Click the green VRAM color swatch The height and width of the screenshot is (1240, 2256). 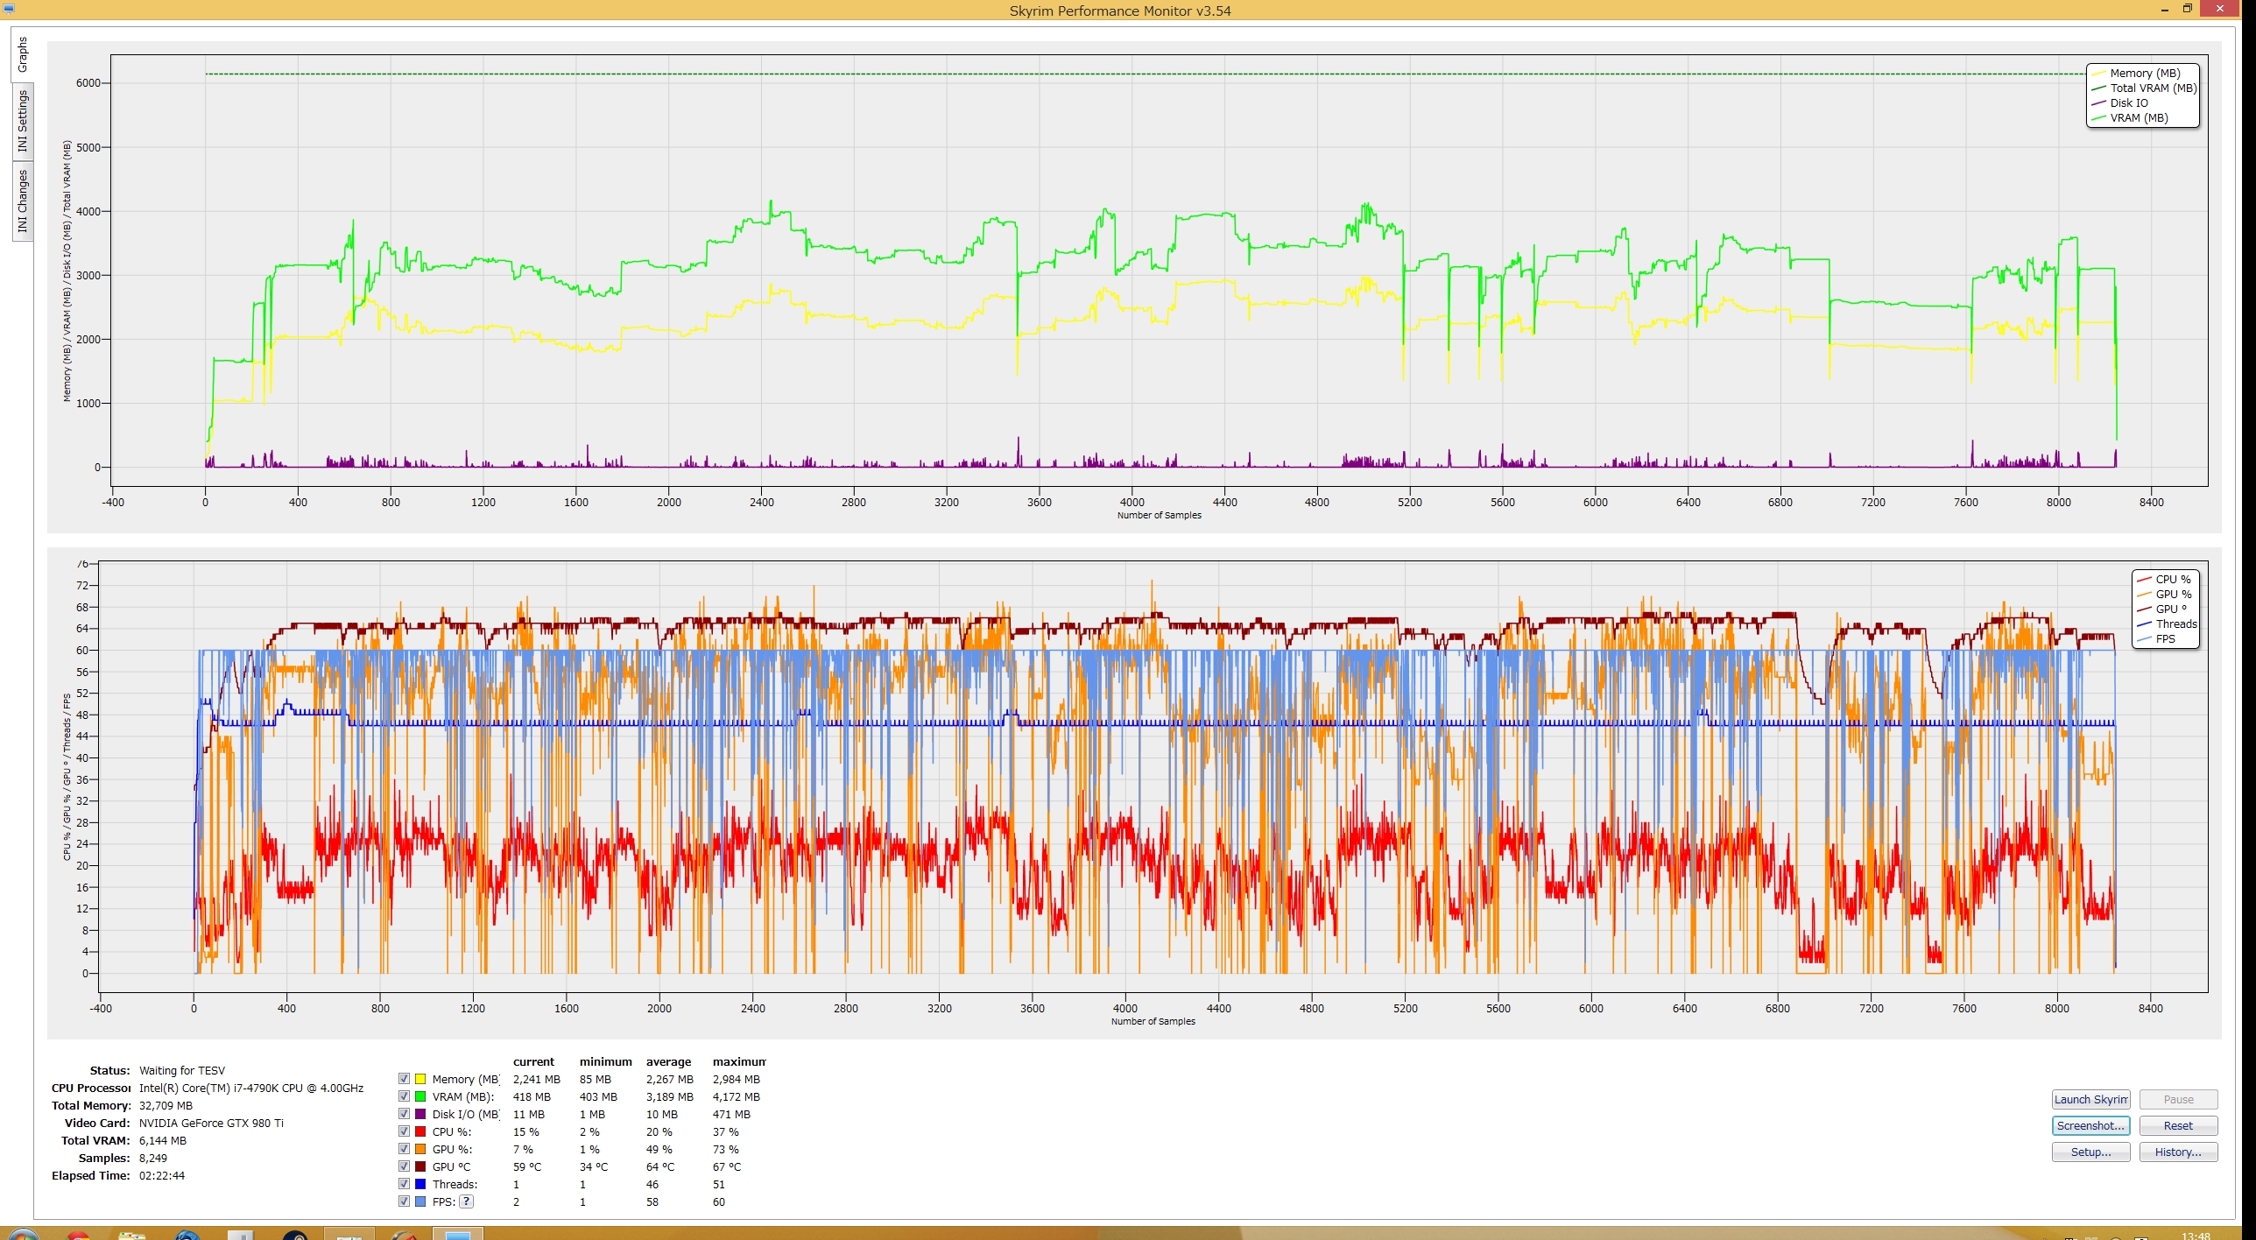click(420, 1096)
